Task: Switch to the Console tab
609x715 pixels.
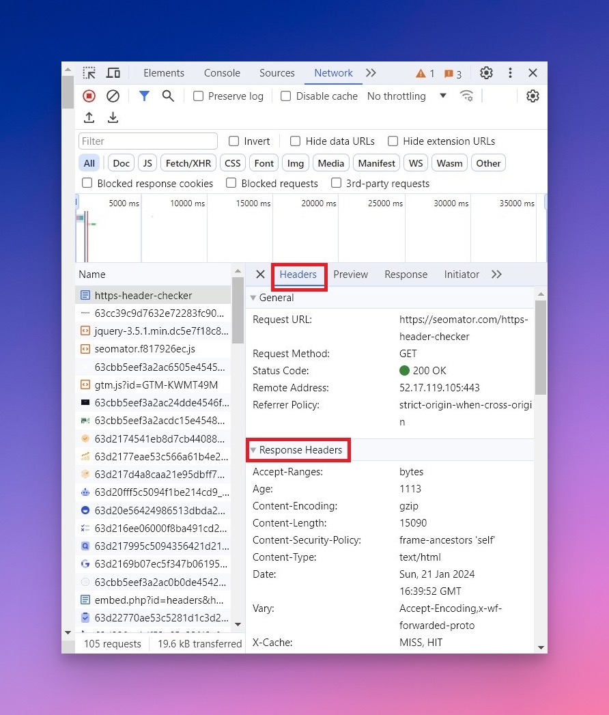Action: point(221,72)
